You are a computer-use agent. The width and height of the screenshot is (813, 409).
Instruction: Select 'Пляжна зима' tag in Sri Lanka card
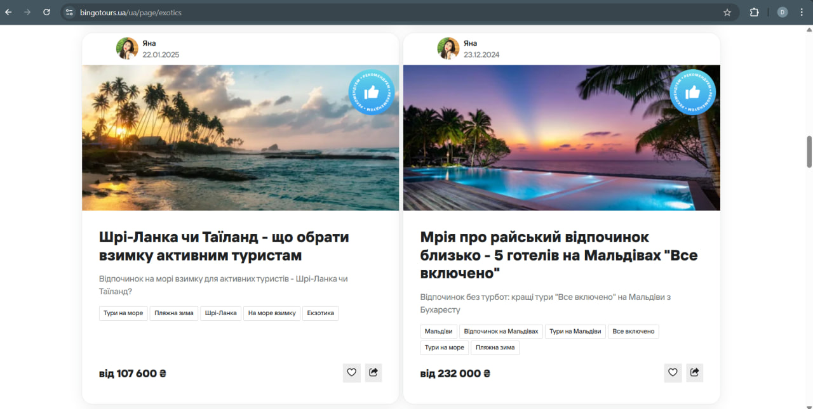coord(174,313)
